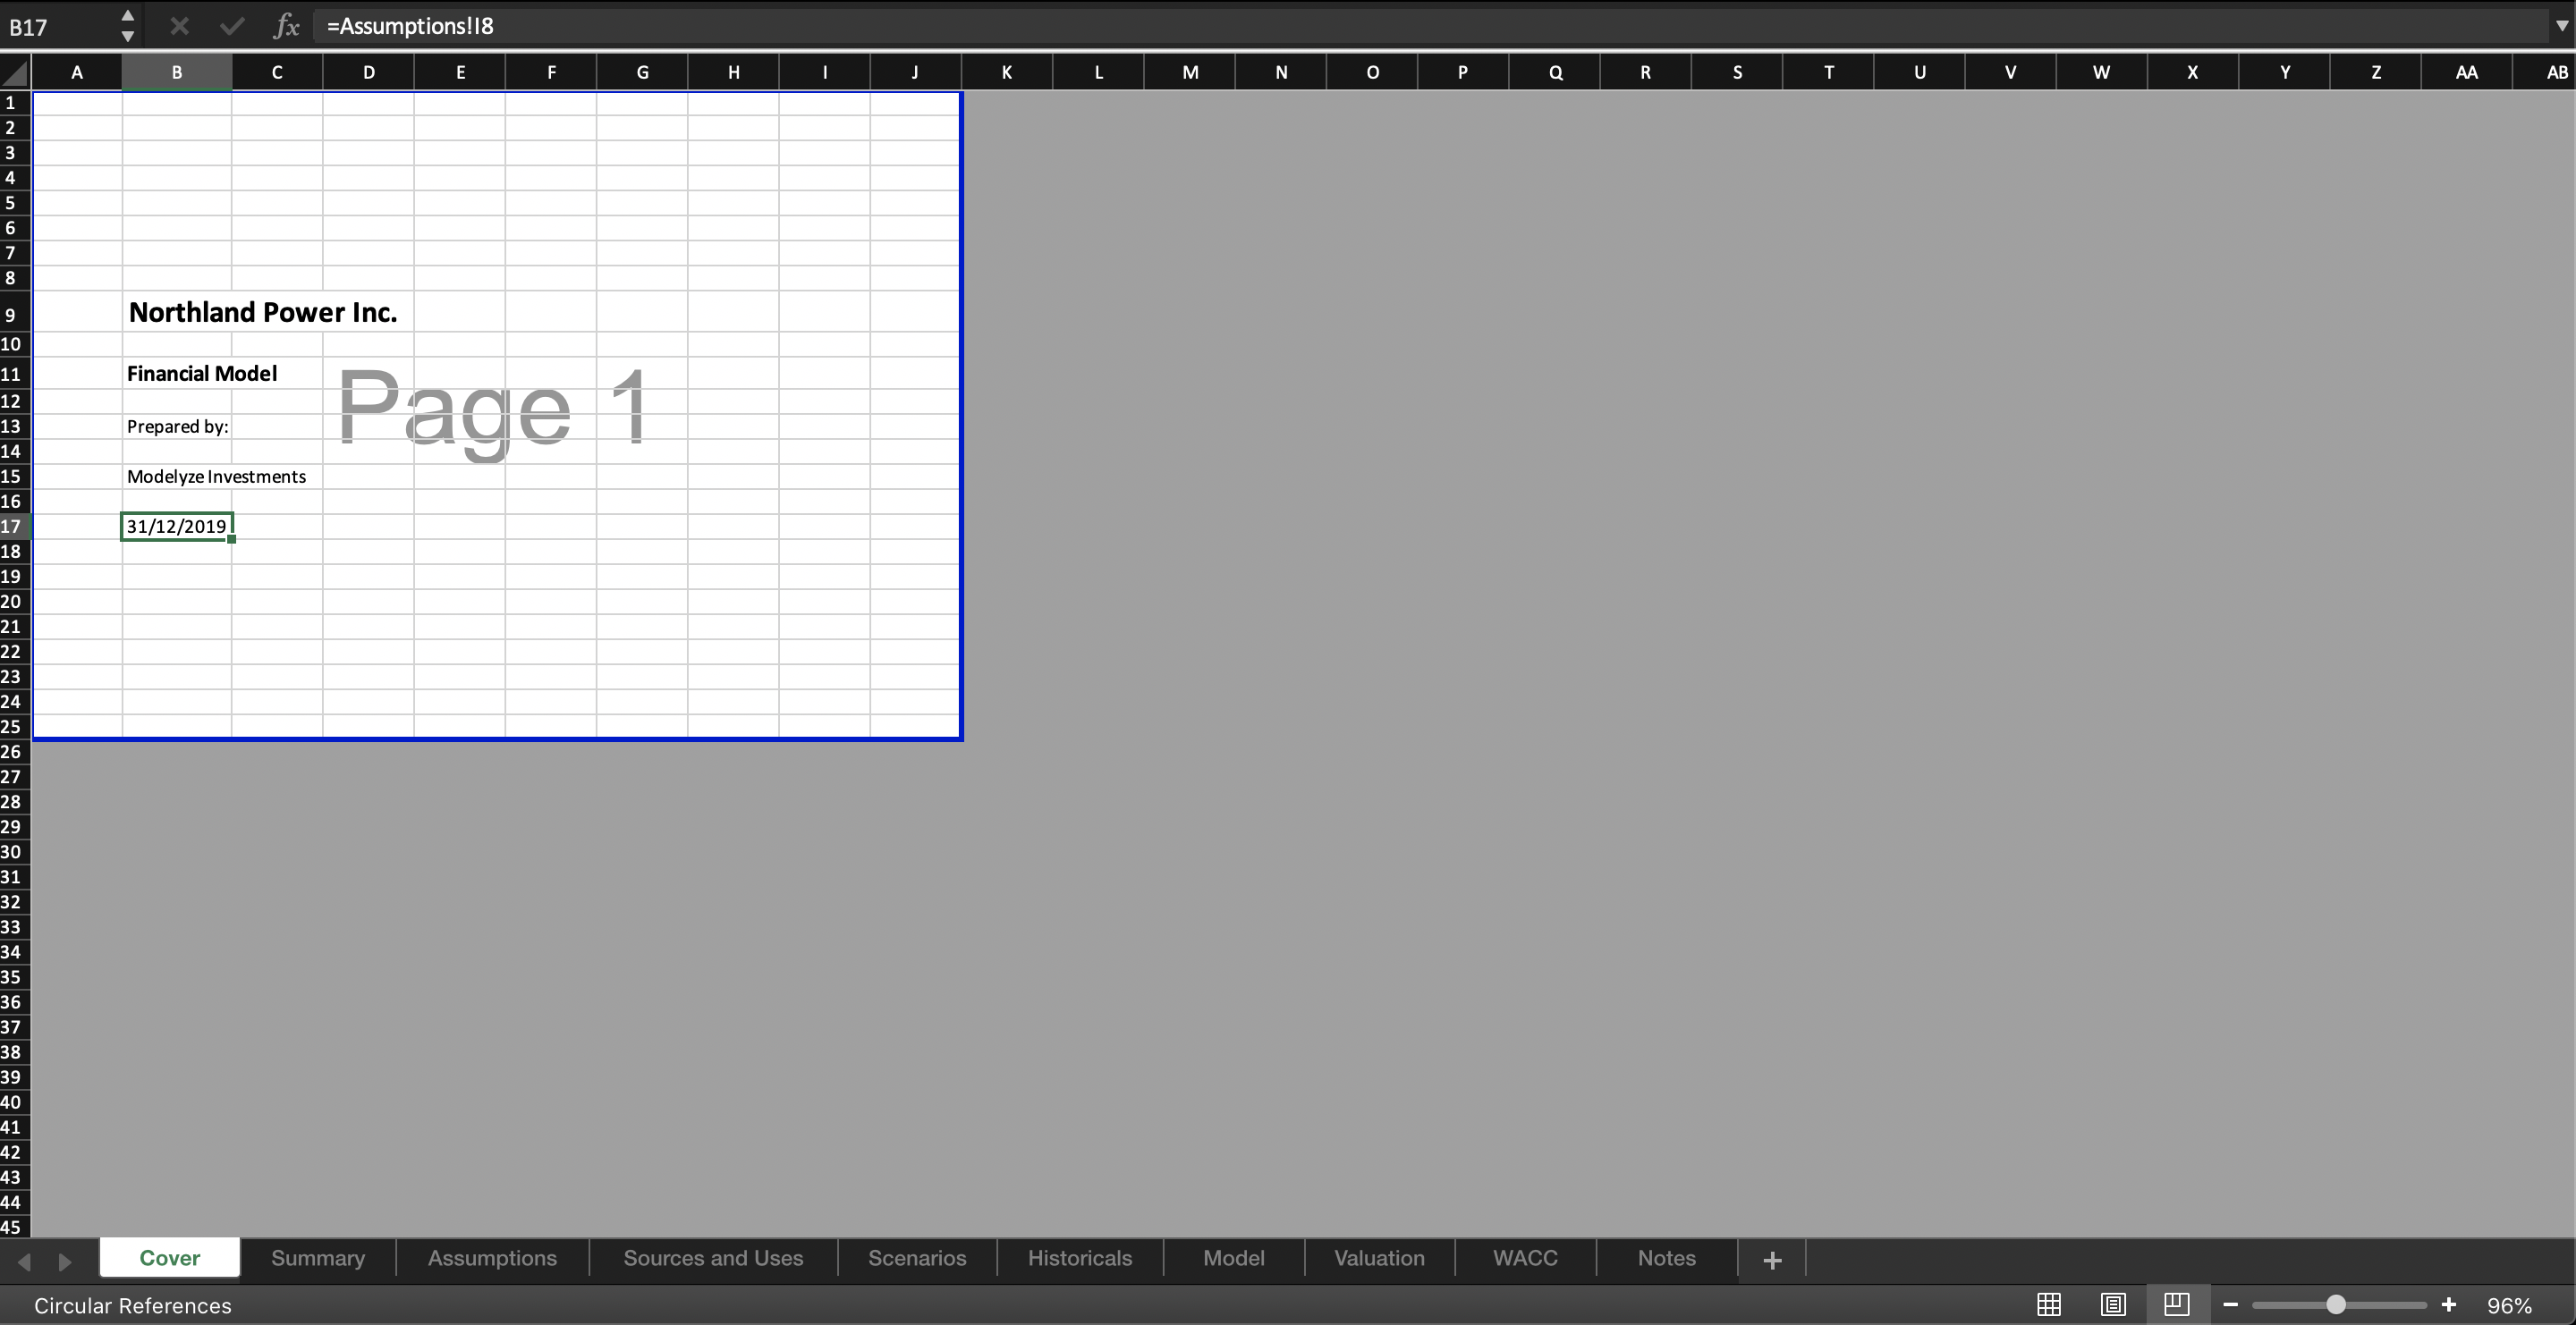
Task: Switch to Normal view in status bar
Action: (x=2049, y=1304)
